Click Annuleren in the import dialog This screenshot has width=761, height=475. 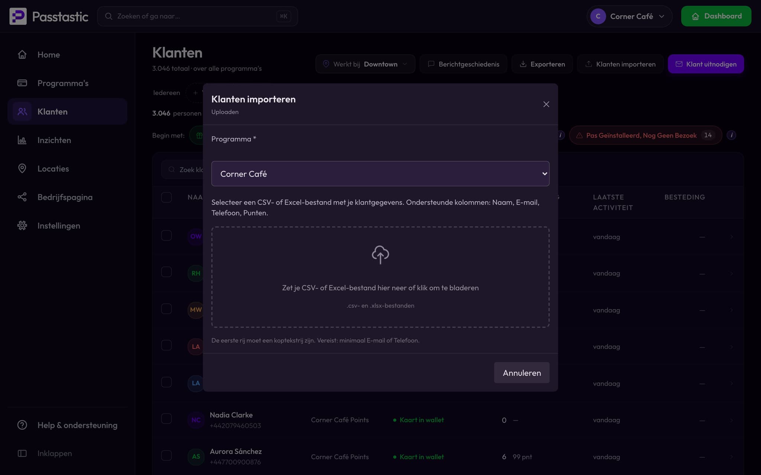click(522, 373)
